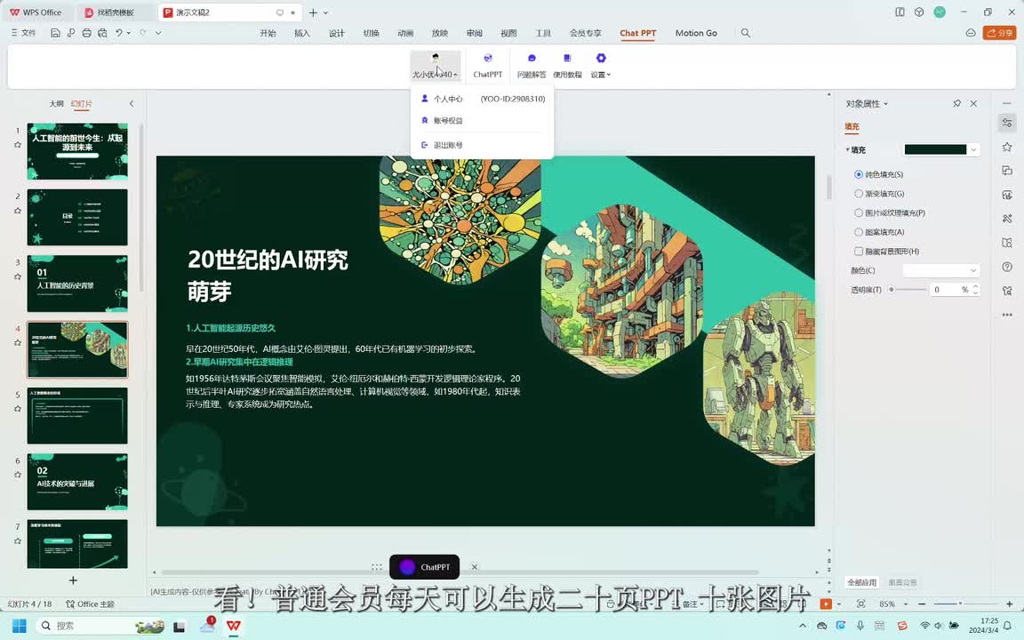Switch to the Motion Go tab
1024x640 pixels.
point(696,33)
